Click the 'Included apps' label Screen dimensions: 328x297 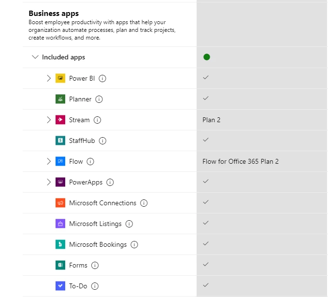[63, 57]
